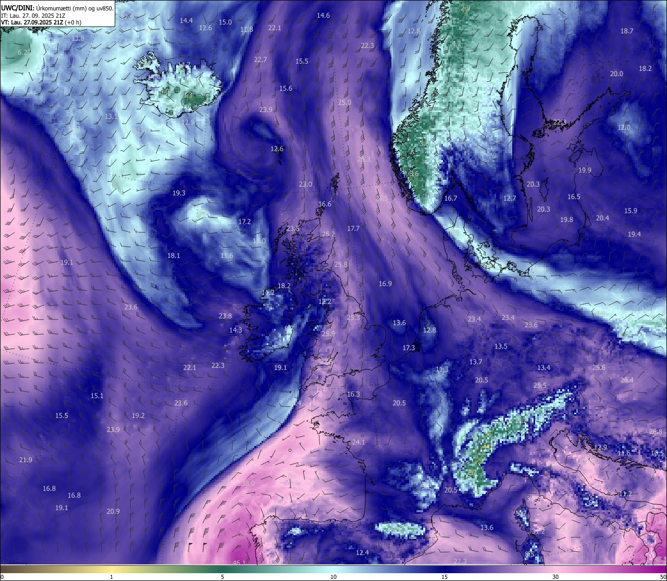
Task: Click the 19.8 value label
Action: click(x=566, y=219)
